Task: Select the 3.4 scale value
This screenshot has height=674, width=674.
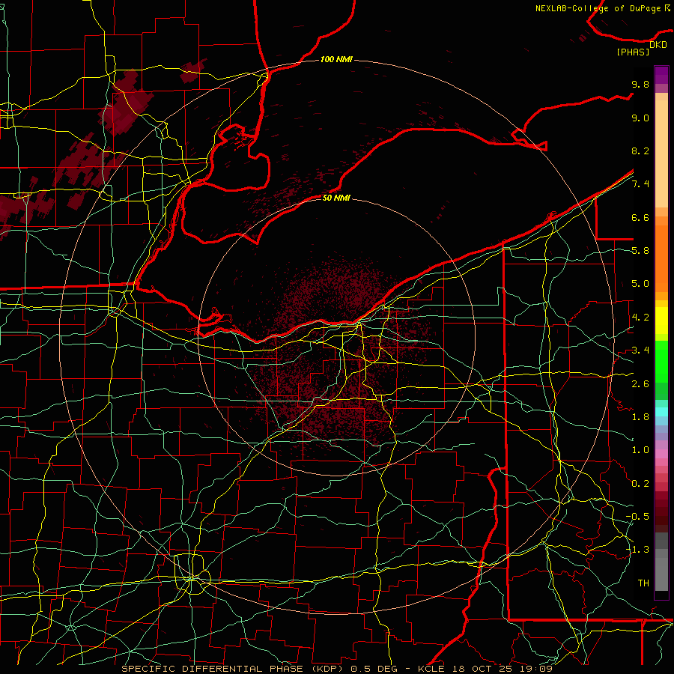Action: pos(640,350)
